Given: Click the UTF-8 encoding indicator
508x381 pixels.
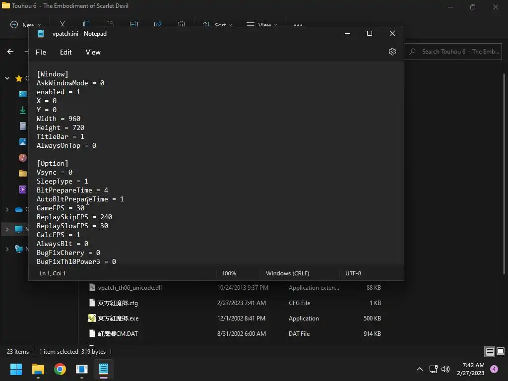Looking at the screenshot, I should (353, 273).
